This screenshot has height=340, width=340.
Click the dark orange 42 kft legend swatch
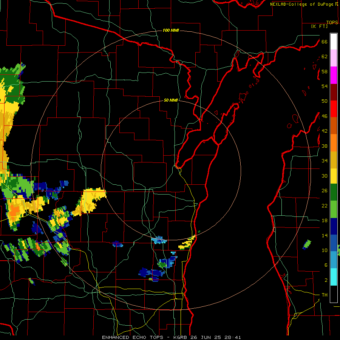pyautogui.click(x=334, y=126)
